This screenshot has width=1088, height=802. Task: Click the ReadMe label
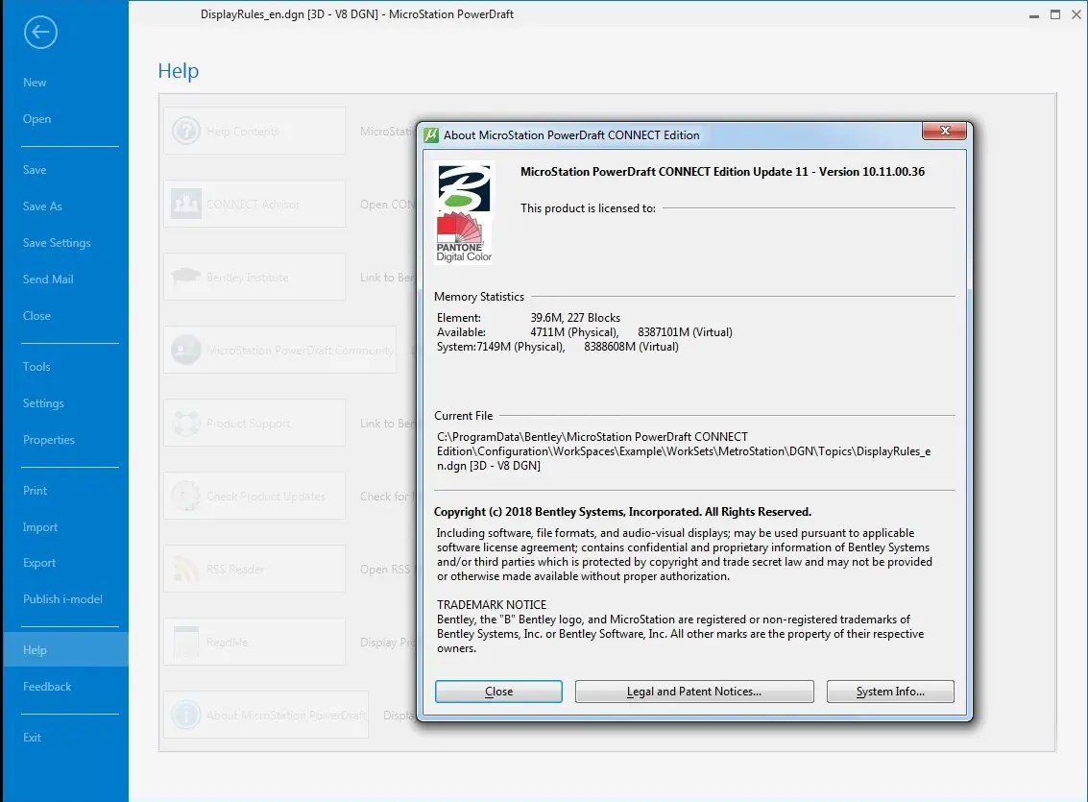tap(227, 643)
